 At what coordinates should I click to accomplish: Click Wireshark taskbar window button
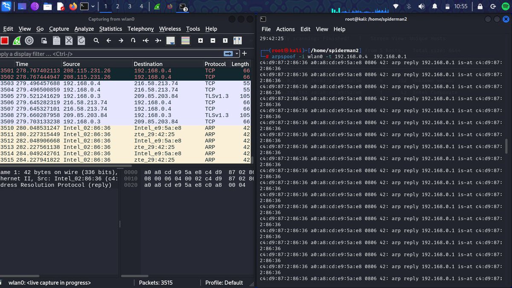tap(157, 6)
